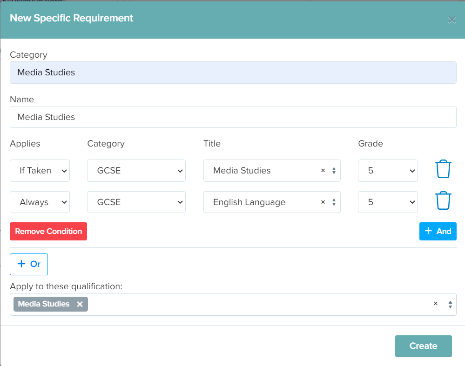Click the Applies column header
The image size is (465, 366).
click(x=25, y=144)
